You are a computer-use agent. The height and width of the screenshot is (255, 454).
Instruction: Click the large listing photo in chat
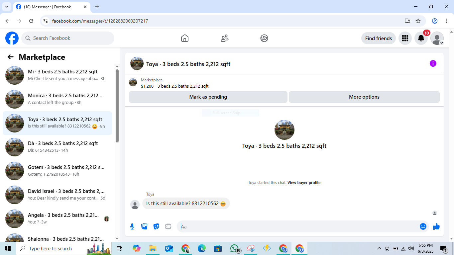point(284,130)
